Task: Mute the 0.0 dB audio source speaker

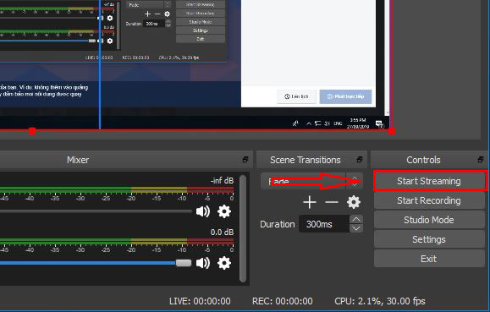Action: coord(203,263)
